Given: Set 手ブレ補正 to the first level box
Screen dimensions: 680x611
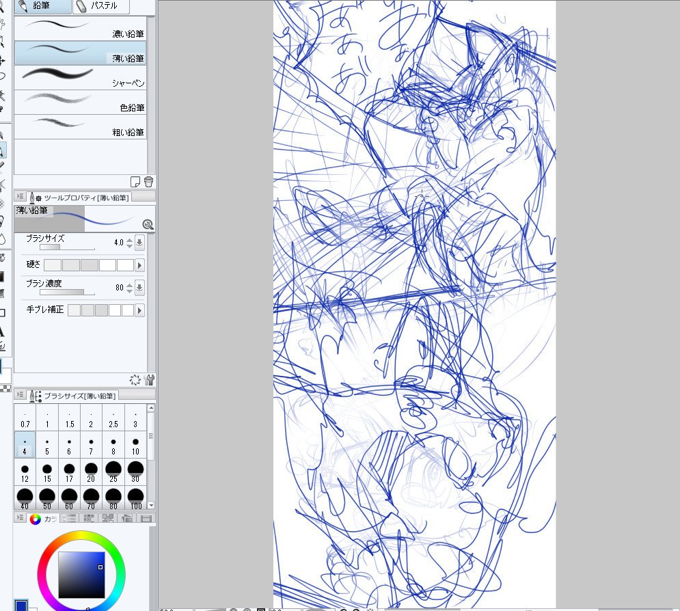Looking at the screenshot, I should (74, 310).
